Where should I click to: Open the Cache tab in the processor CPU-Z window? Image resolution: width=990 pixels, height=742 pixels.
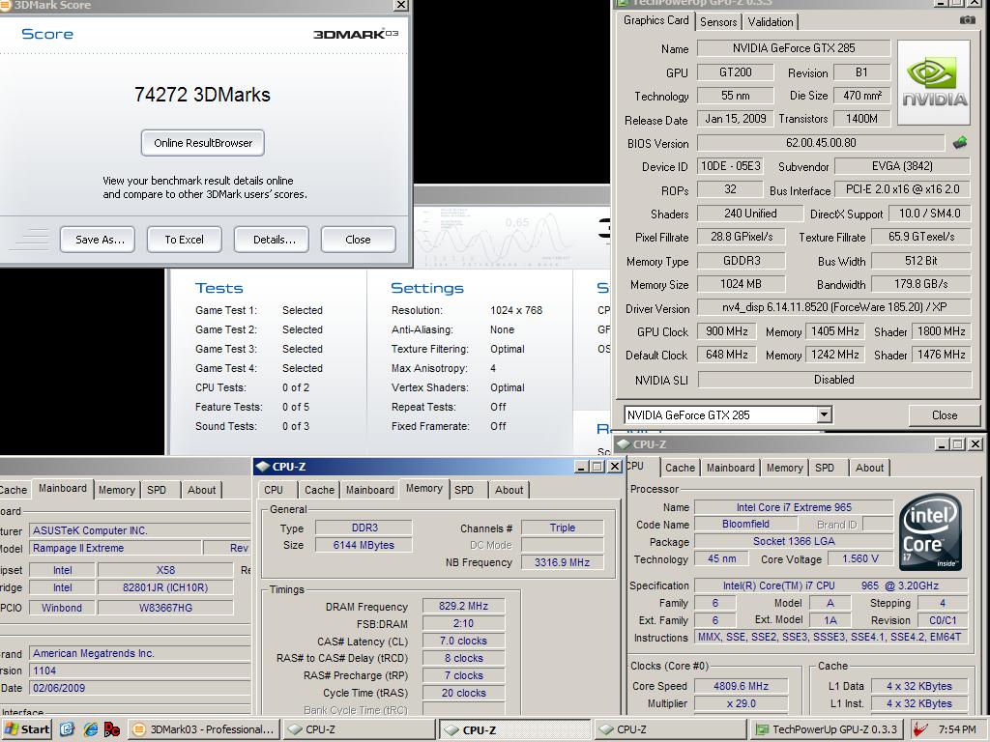[680, 468]
